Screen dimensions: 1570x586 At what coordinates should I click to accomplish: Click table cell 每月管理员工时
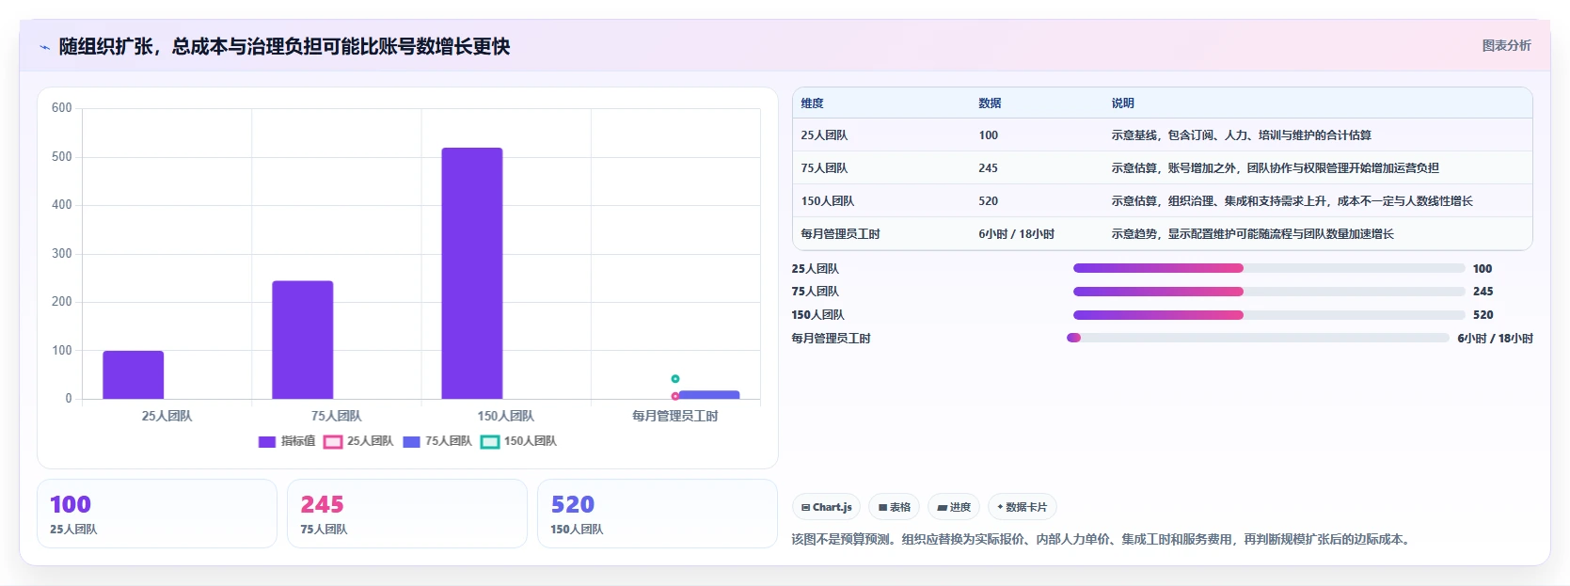click(x=840, y=234)
